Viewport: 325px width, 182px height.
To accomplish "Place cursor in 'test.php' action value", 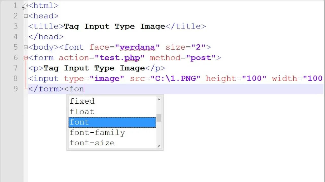I will (x=120, y=58).
